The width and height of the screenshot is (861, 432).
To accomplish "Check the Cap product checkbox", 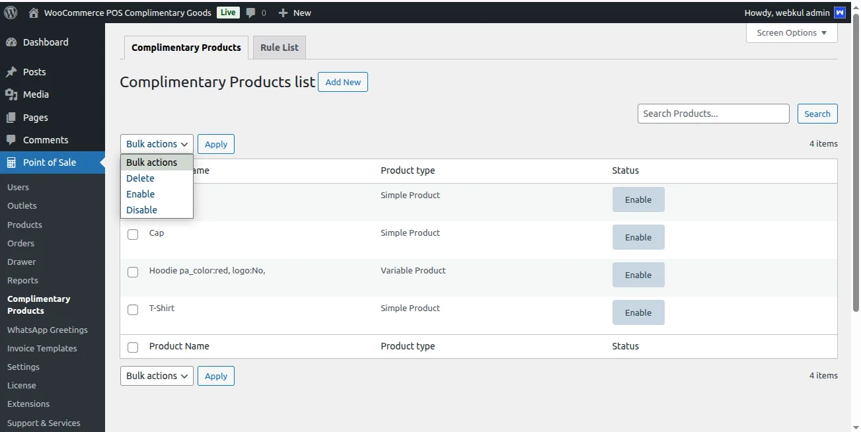I will click(x=133, y=234).
